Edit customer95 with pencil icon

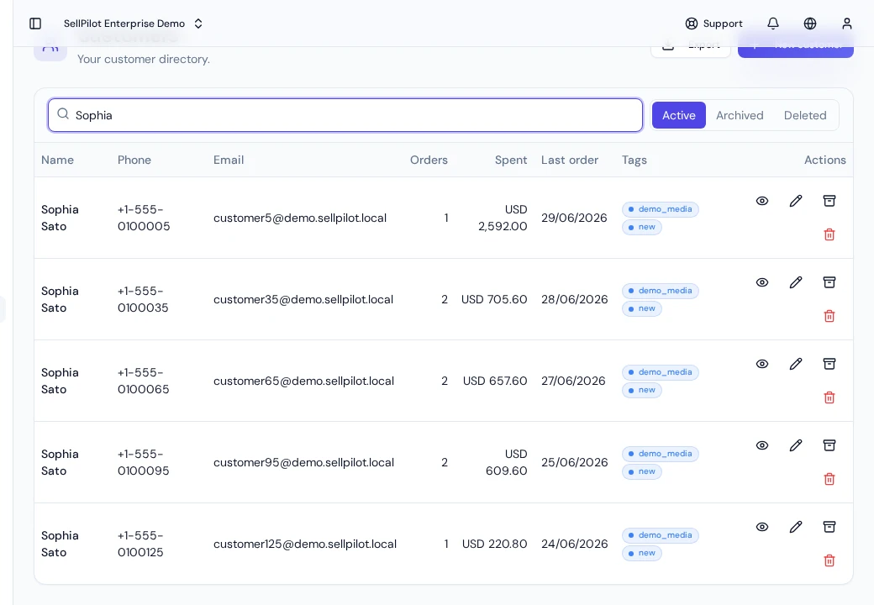click(x=796, y=445)
